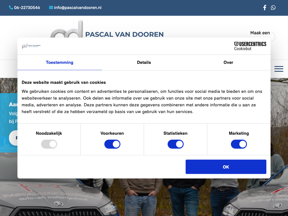288x216 pixels.
Task: Click the small logo inside cookie dialog
Action: pyautogui.click(x=31, y=46)
